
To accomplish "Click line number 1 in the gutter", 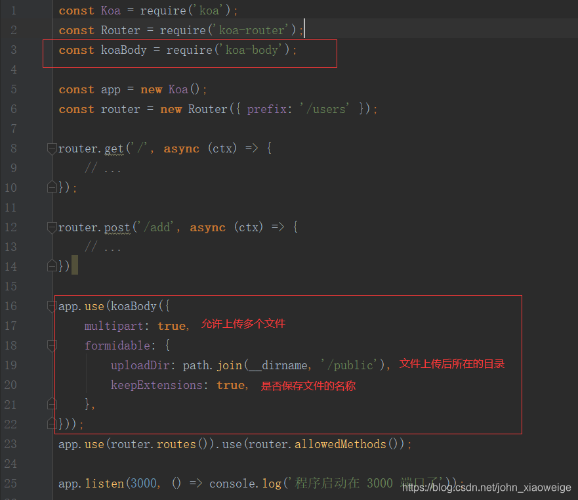I will [14, 11].
